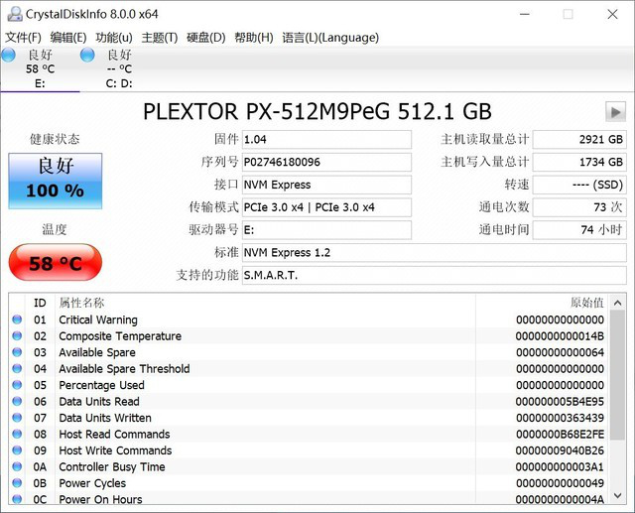Click status dot for Composite Temperature row
635x513 pixels.
(17, 336)
